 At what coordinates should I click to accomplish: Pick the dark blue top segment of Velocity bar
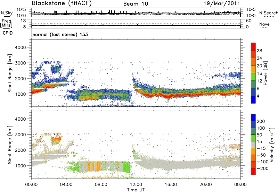pos(253,118)
